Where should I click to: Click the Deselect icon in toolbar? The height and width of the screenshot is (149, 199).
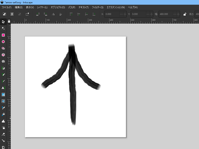[19, 14]
